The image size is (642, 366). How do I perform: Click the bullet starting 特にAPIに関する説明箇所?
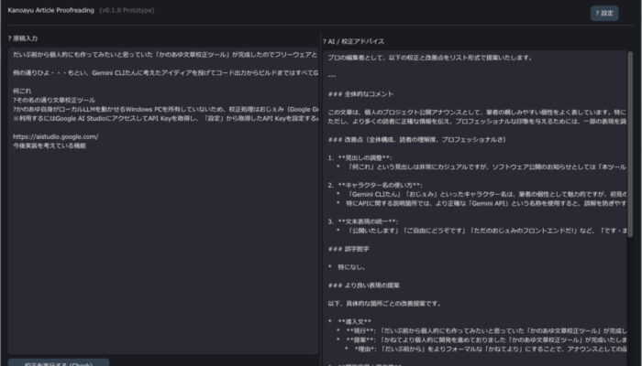coord(481,203)
